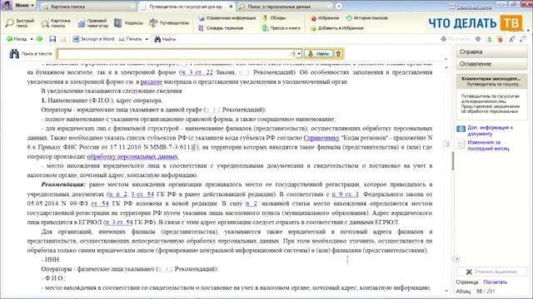Follow the п. 3 ст. 54 ГК РФ link
The height and width of the screenshot is (299, 533).
tap(118, 223)
